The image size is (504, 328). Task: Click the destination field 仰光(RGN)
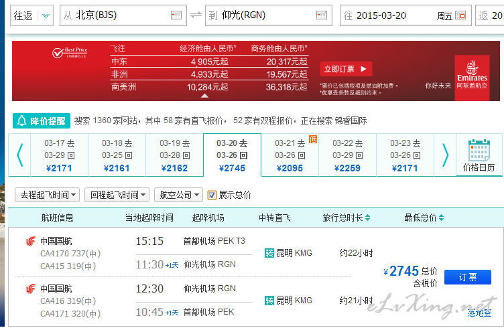tap(268, 15)
